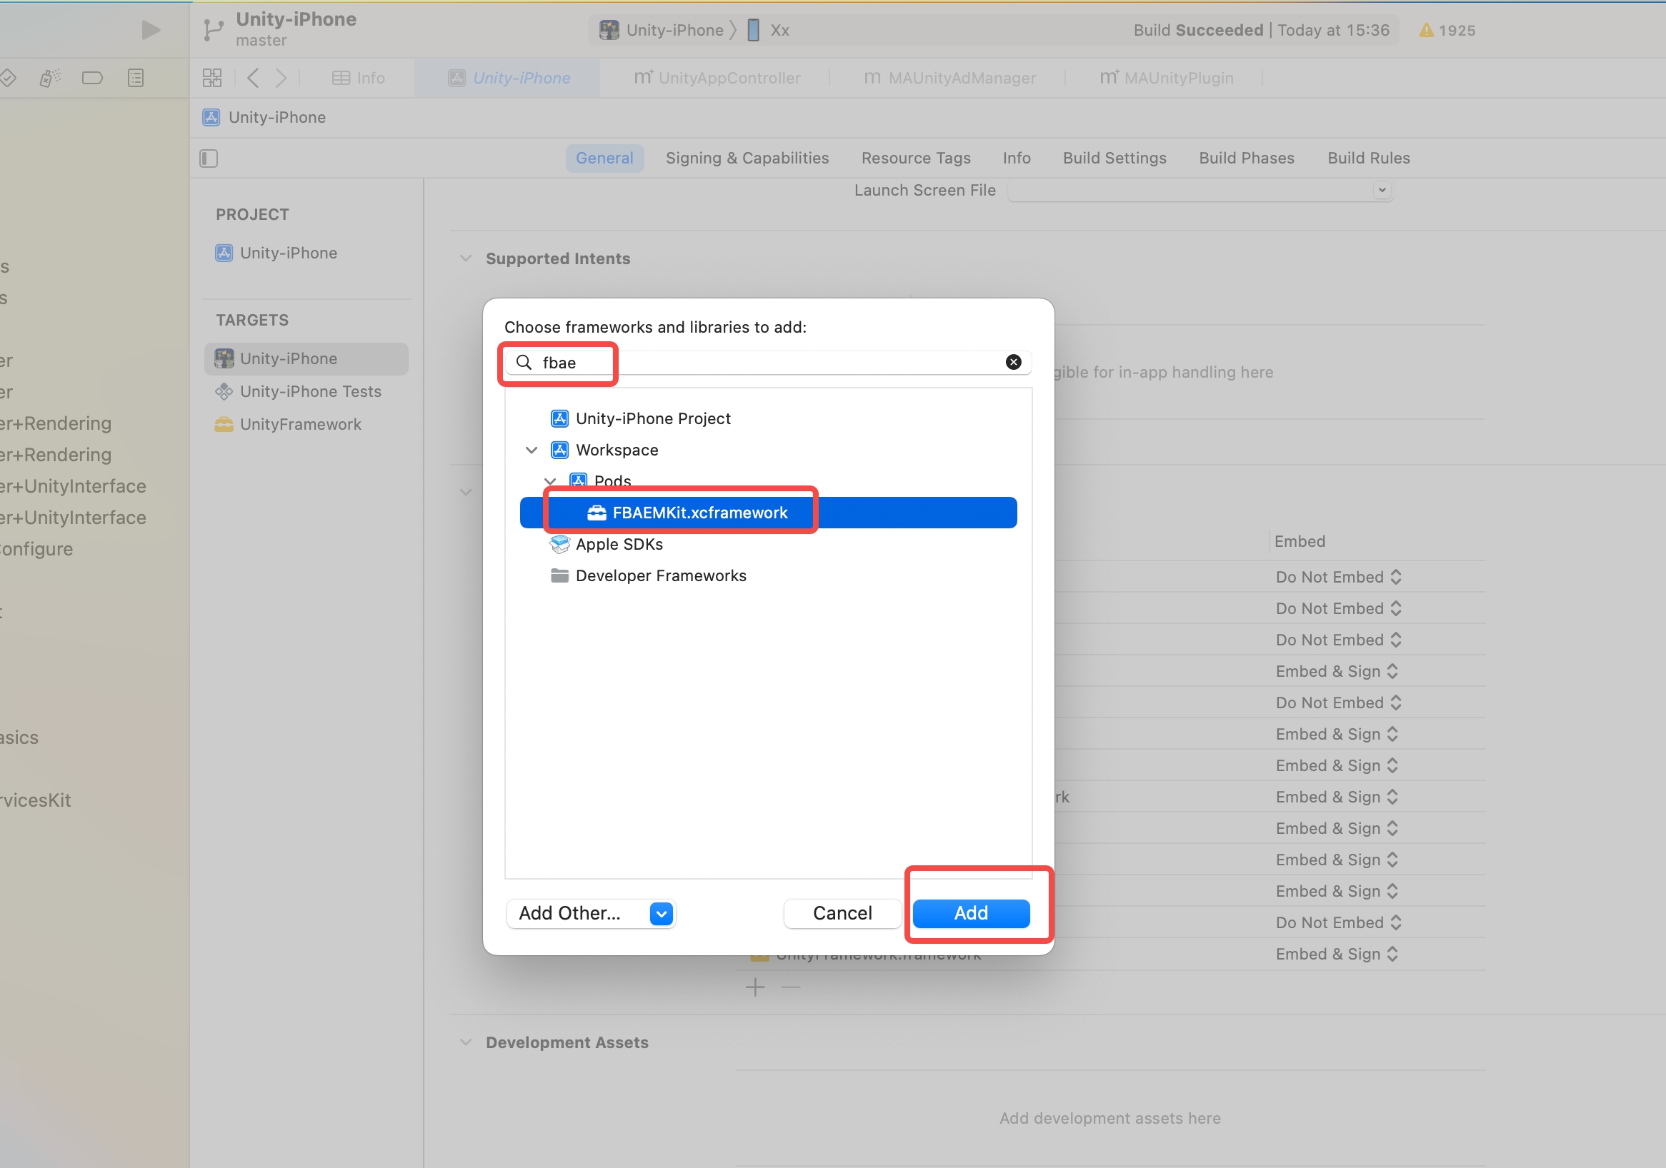Open the Build Phases tab
Image resolution: width=1666 pixels, height=1168 pixels.
point(1247,158)
